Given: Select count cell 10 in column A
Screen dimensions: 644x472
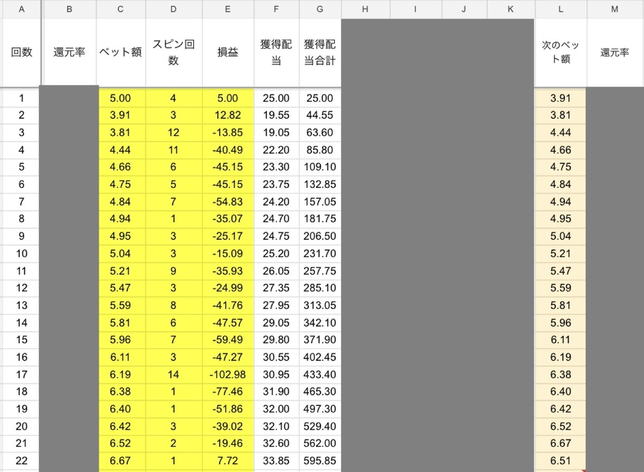Looking at the screenshot, I should 21,253.
